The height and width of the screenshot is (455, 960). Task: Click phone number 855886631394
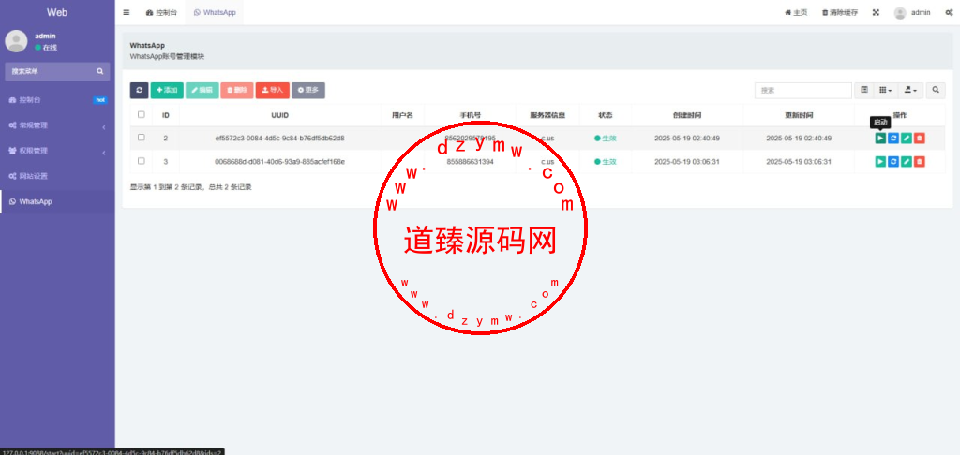coord(471,161)
